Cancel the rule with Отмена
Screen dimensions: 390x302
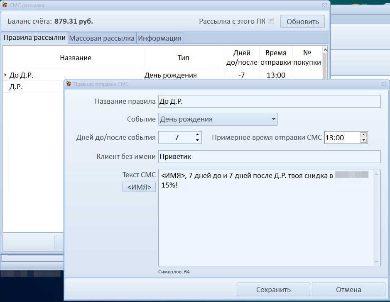coord(348,290)
